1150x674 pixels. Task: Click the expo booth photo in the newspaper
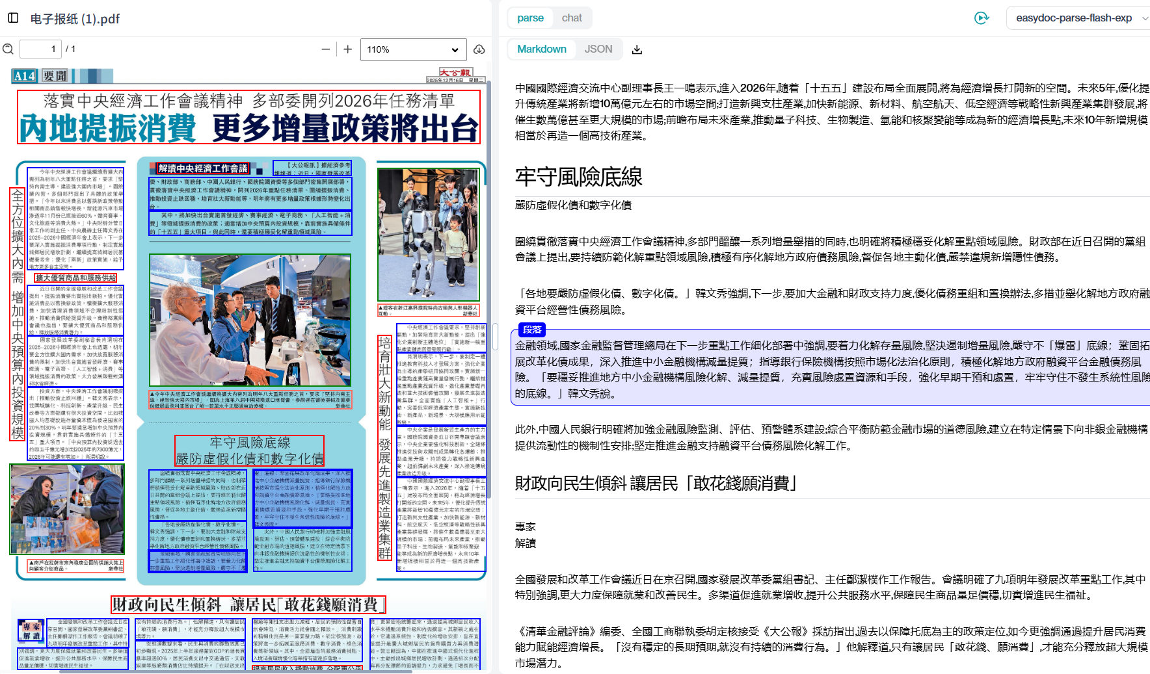point(250,320)
